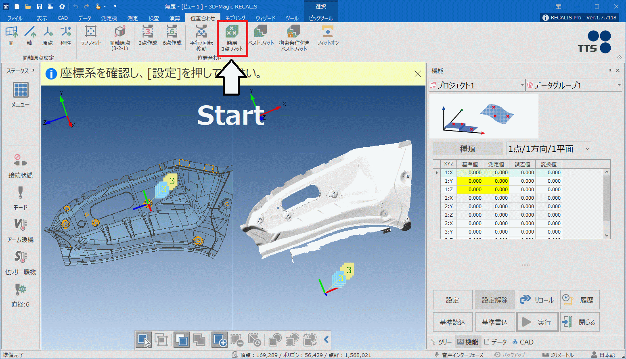The image size is (626, 359).
Task: Open the 履歴 history button
Action: pos(580,300)
